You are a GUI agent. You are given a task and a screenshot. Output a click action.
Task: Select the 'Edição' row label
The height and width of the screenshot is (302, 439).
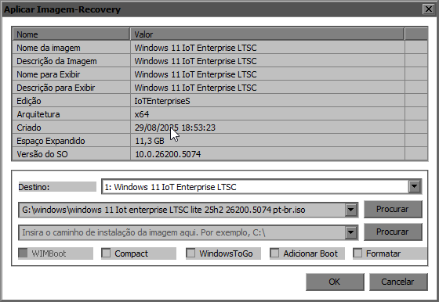click(29, 101)
